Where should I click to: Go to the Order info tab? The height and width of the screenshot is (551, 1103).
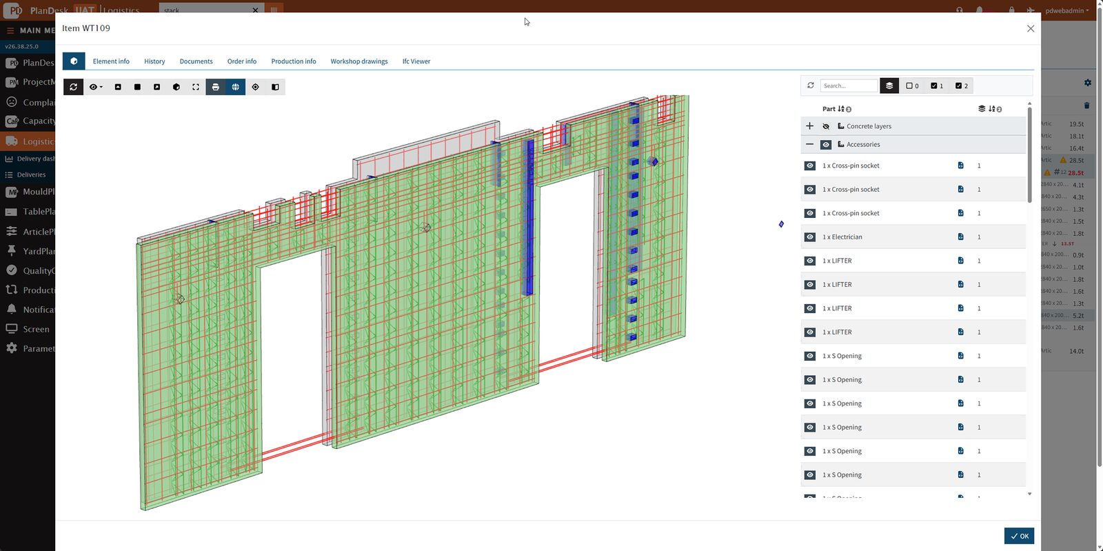pyautogui.click(x=242, y=61)
